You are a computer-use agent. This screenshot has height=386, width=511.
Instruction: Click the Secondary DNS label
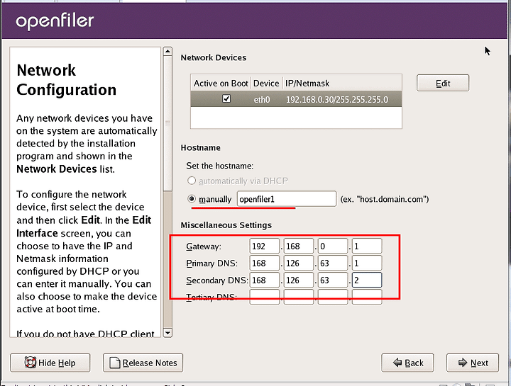pos(217,280)
